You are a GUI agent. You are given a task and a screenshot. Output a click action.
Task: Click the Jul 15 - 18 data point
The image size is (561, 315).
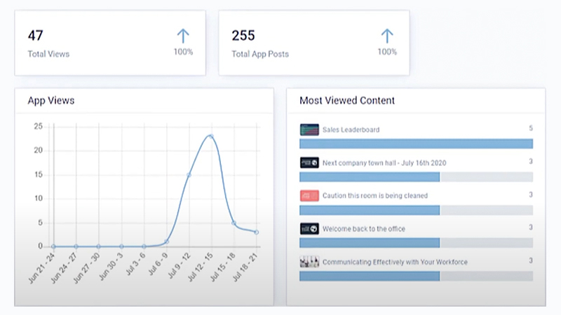[234, 223]
